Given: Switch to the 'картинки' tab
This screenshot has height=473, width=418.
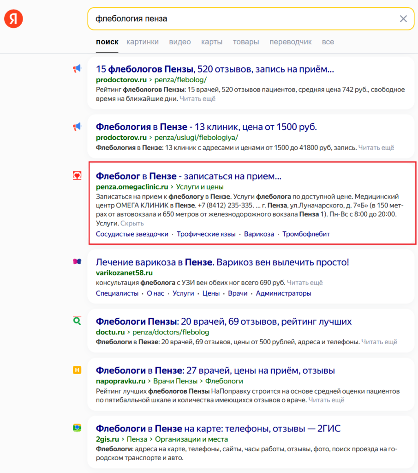Looking at the screenshot, I should [x=143, y=42].
